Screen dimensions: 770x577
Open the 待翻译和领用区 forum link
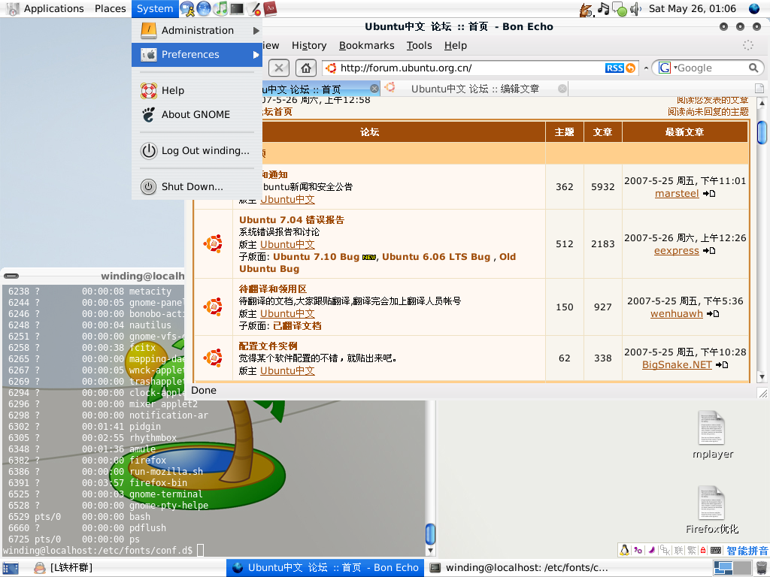272,289
